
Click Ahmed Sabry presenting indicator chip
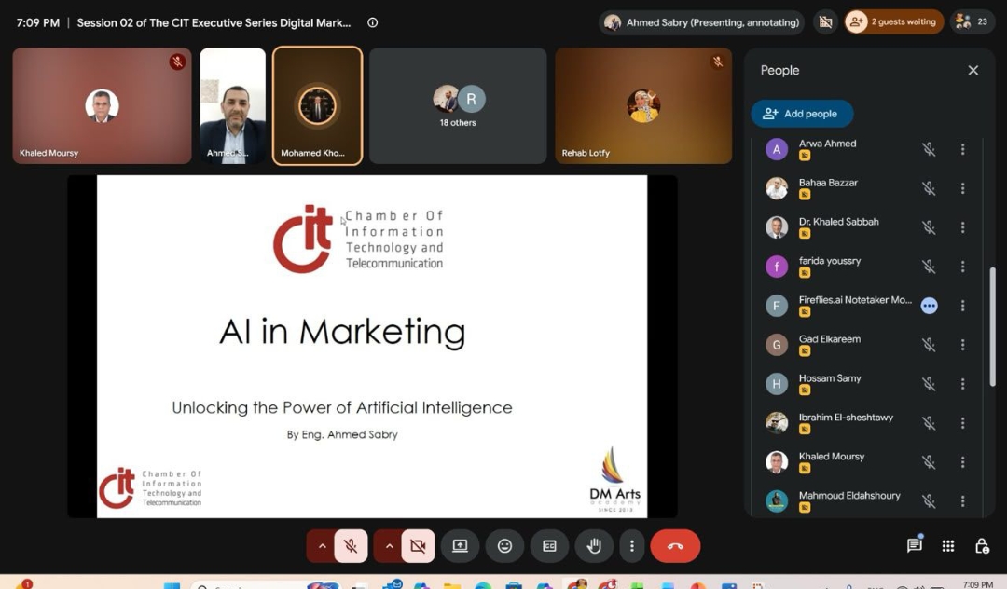click(x=702, y=22)
